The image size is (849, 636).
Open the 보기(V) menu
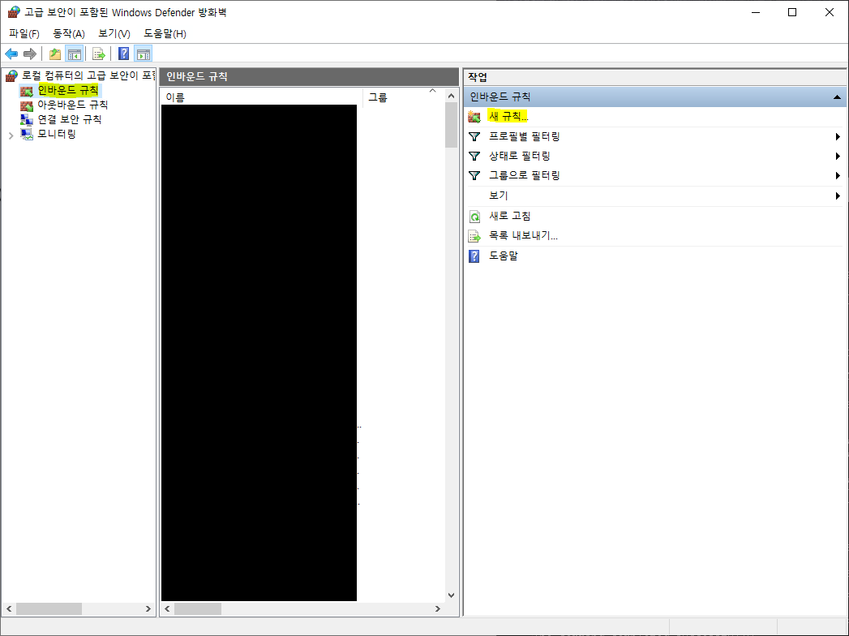tap(114, 33)
